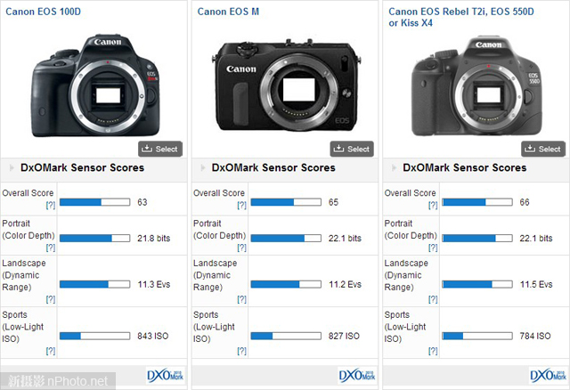The width and height of the screenshot is (570, 390).
Task: Click the Color Depth bar for Rebel T2i
Action: point(477,238)
